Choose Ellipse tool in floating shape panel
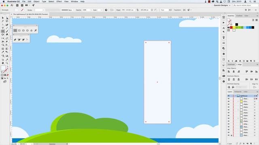The height and width of the screenshot is (145, 259). point(23,31)
